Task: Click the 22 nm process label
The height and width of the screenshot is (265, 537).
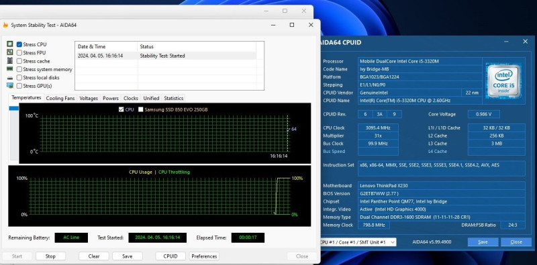Action: point(471,93)
